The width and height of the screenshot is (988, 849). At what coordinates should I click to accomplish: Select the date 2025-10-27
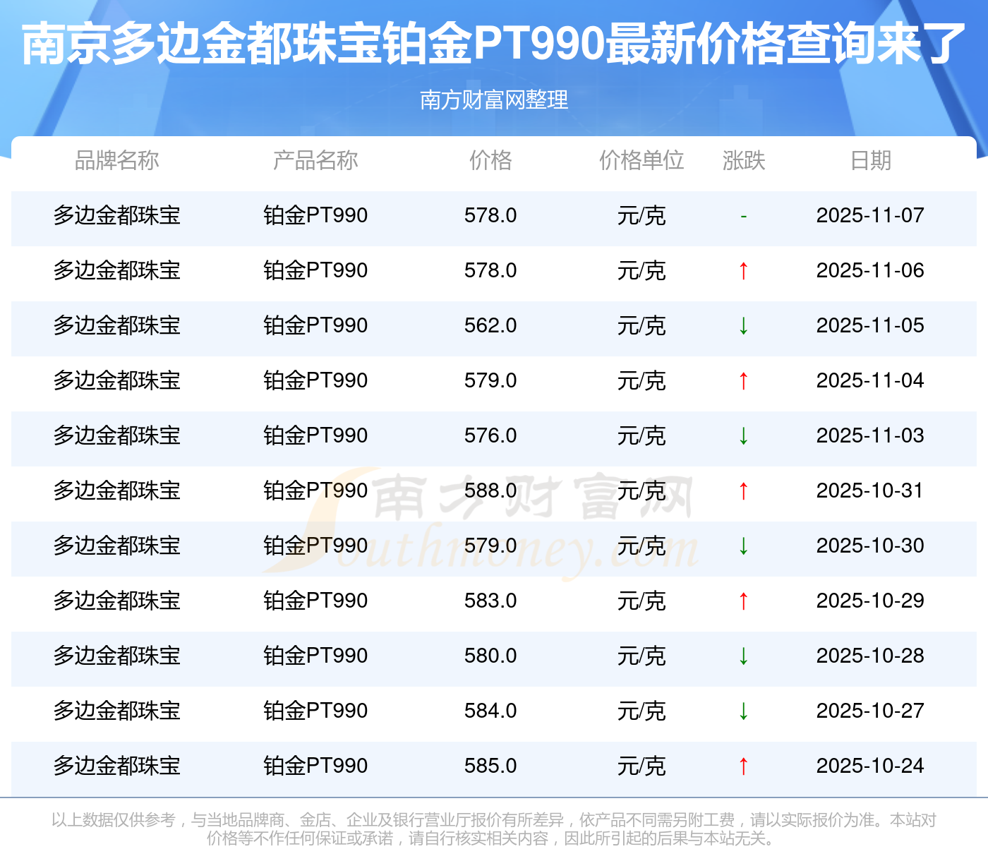click(x=870, y=711)
